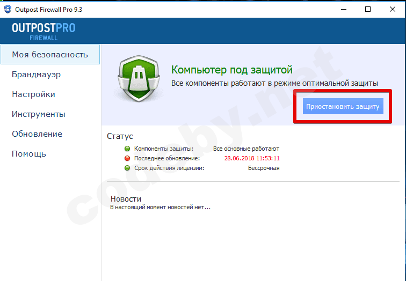Click the Последнее обновление label
This screenshot has width=406, height=281.
[x=167, y=158]
